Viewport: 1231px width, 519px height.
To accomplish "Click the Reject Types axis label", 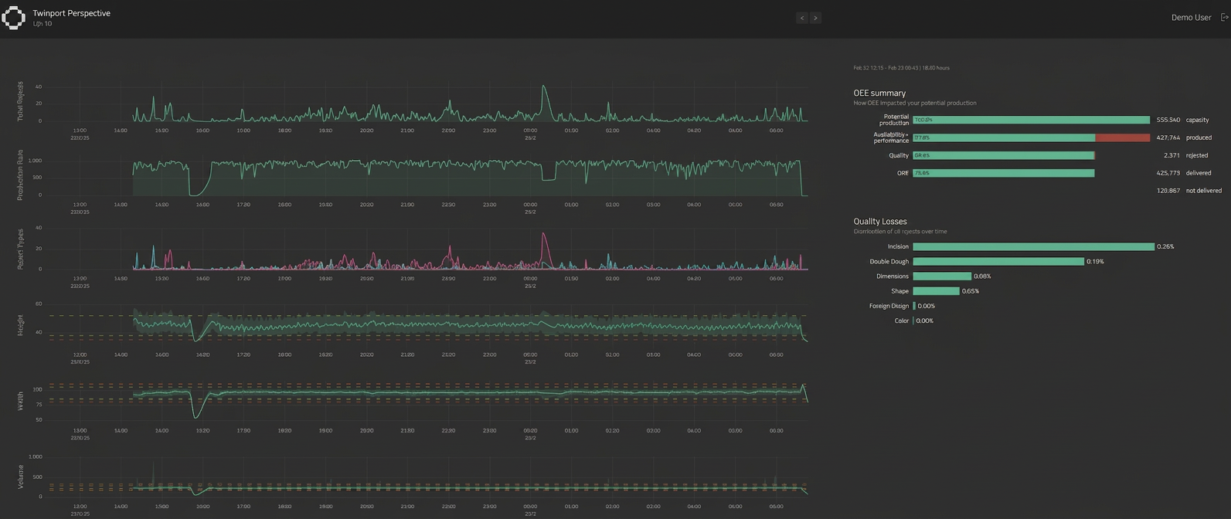I will (20, 249).
